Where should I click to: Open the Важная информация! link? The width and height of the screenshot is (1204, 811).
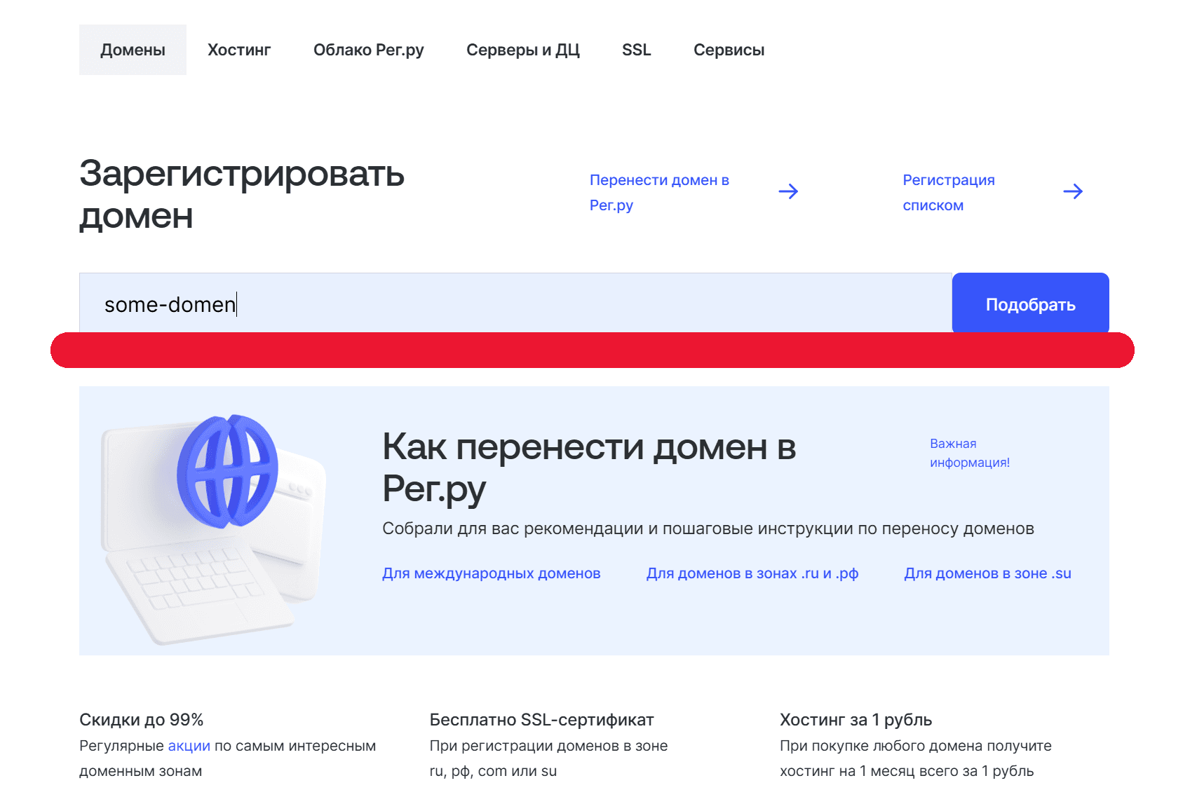[970, 453]
